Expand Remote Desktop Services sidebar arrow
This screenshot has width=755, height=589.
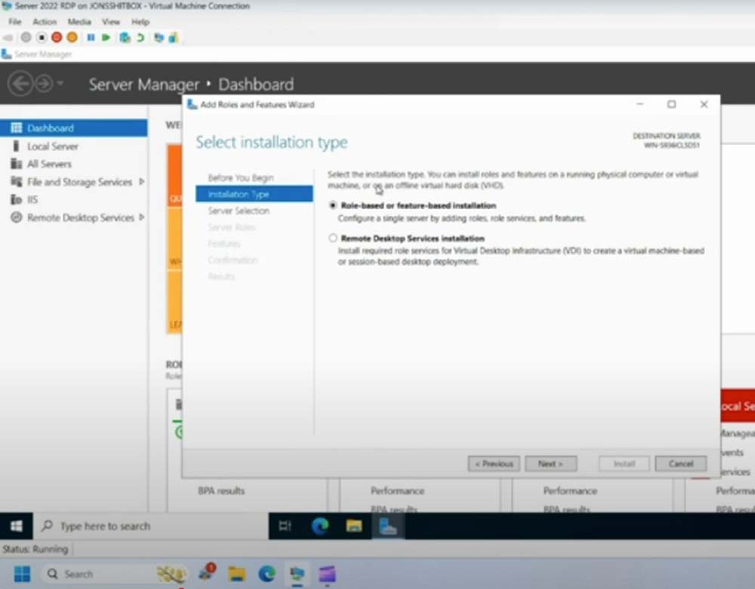point(142,217)
